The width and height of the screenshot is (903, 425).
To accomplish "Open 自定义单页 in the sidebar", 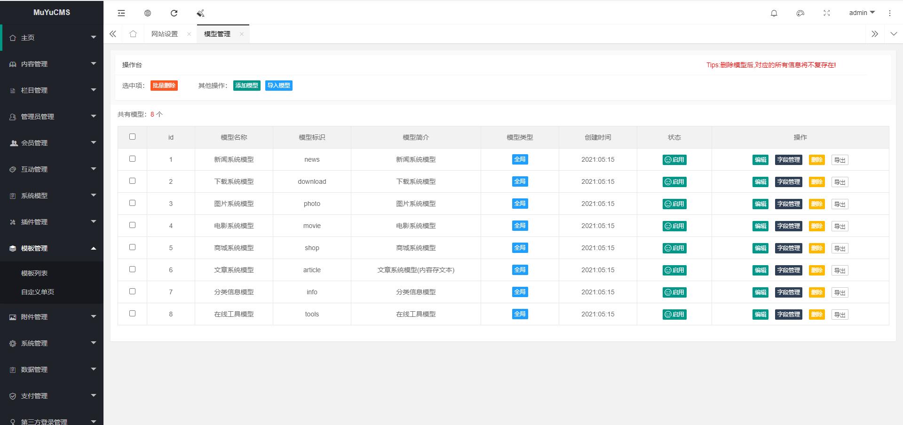I will pyautogui.click(x=37, y=291).
